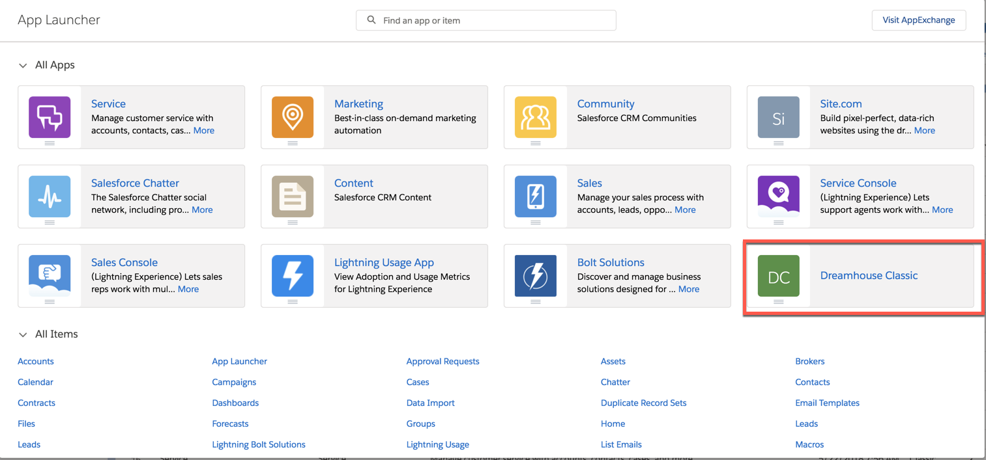Image resolution: width=986 pixels, height=460 pixels.
Task: Open Forecasts item link
Action: [230, 424]
